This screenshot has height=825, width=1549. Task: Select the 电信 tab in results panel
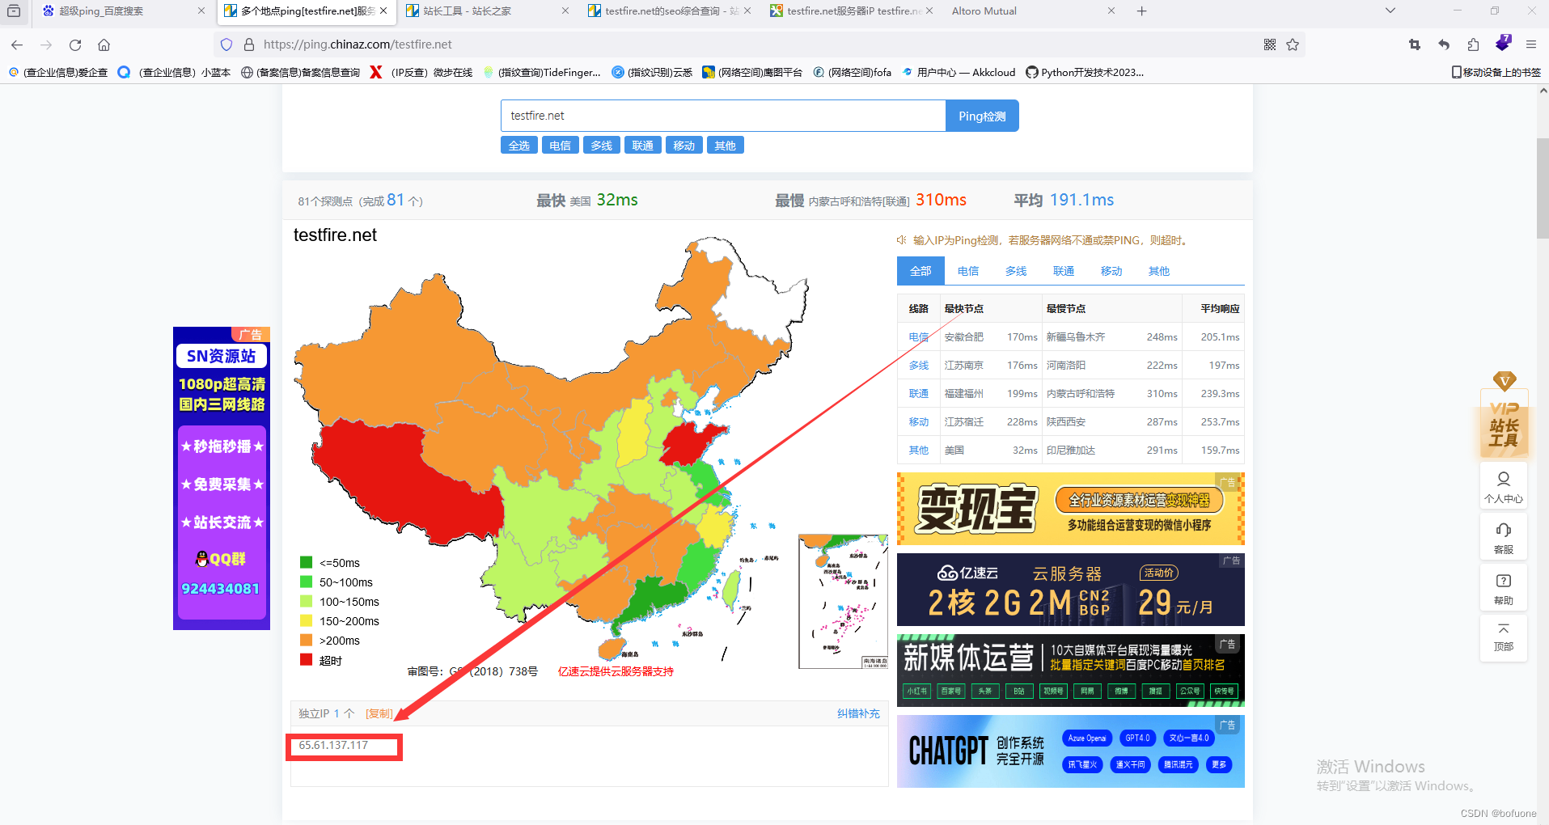pos(968,271)
